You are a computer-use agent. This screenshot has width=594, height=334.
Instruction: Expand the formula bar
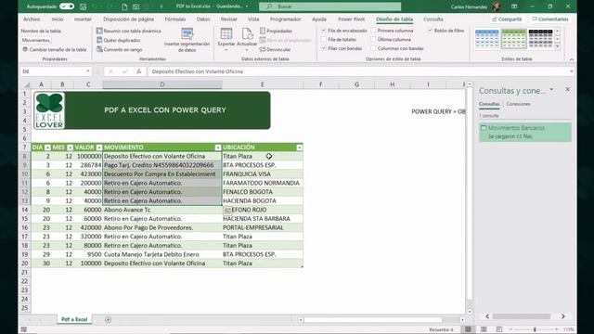(572, 71)
